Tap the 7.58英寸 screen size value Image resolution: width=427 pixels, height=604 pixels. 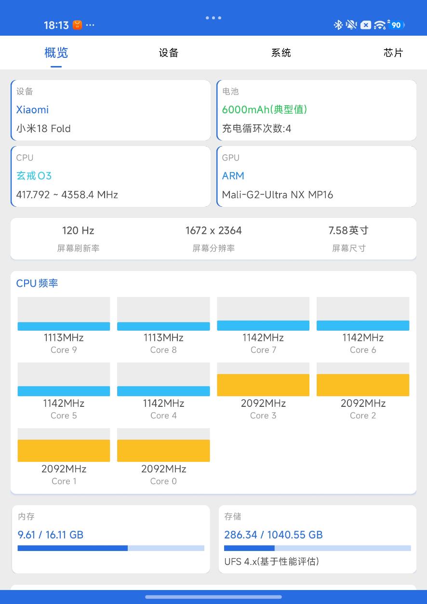click(x=348, y=230)
